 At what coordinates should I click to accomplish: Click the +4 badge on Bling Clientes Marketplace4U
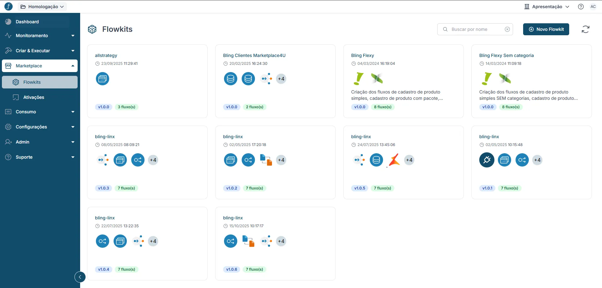tap(281, 79)
